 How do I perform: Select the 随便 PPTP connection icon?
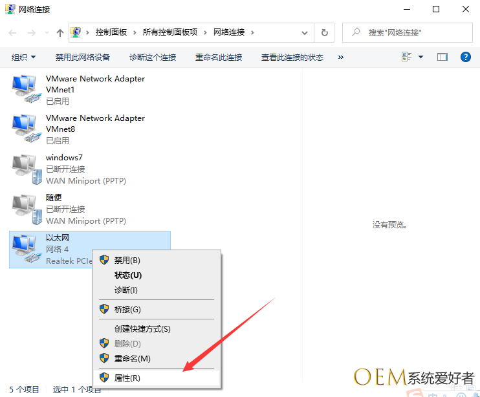tap(26, 209)
